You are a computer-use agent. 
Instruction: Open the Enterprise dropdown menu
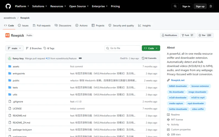point(100,6)
